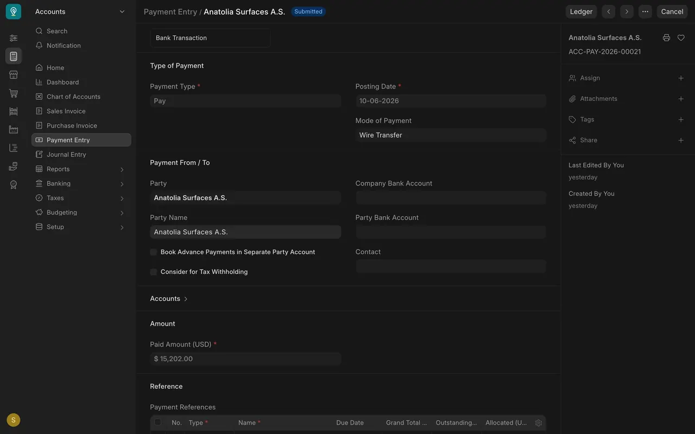Open Purchase Invoice from sidebar
The width and height of the screenshot is (695, 434).
click(81, 125)
